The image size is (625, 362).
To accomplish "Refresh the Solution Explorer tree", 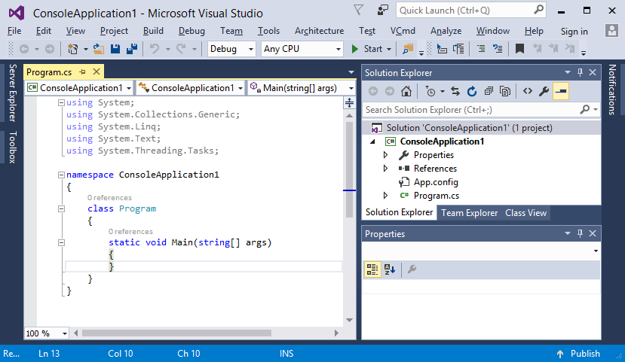I will tap(472, 91).
